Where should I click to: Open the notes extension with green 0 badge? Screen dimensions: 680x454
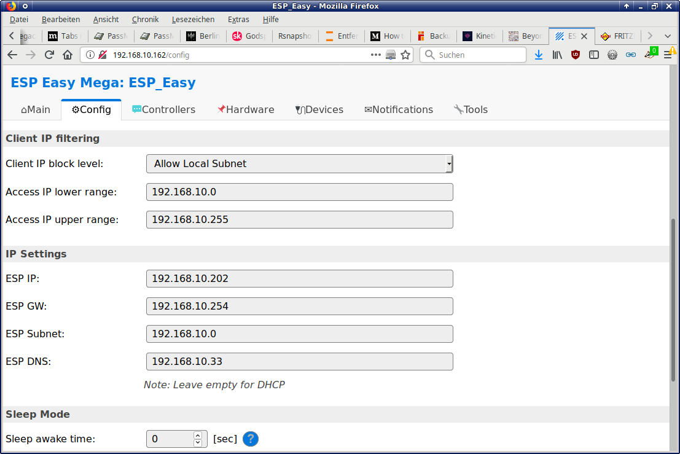(x=649, y=55)
